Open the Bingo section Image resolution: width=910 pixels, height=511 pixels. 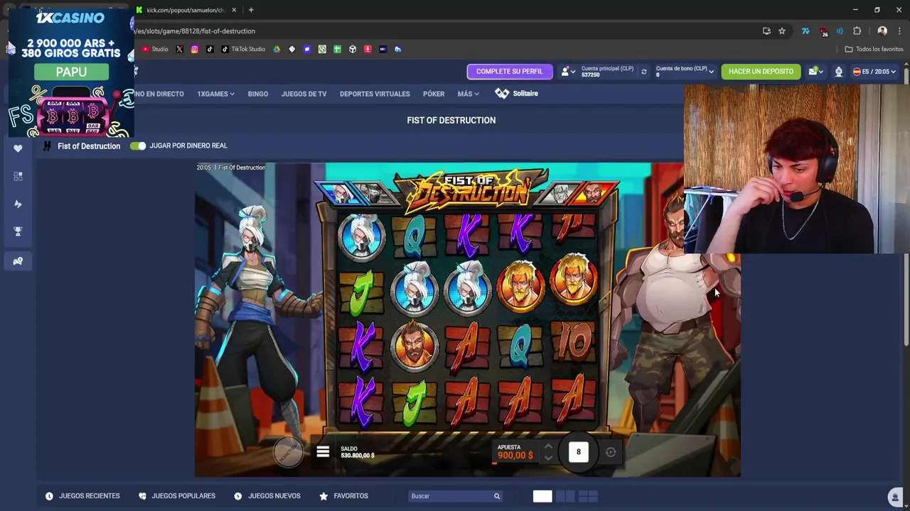[258, 94]
